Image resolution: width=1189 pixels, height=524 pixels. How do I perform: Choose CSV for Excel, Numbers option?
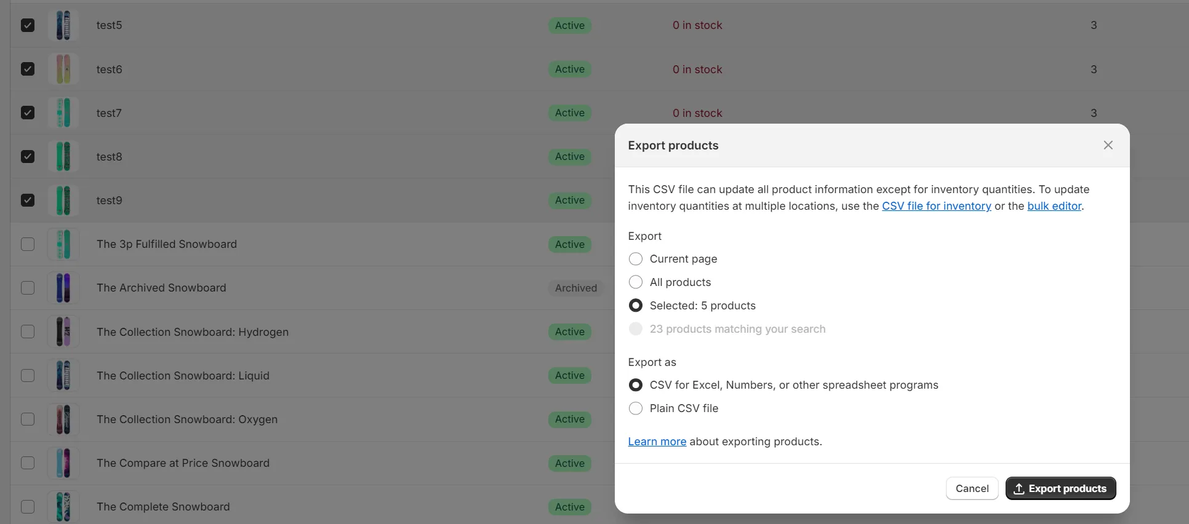(636, 385)
